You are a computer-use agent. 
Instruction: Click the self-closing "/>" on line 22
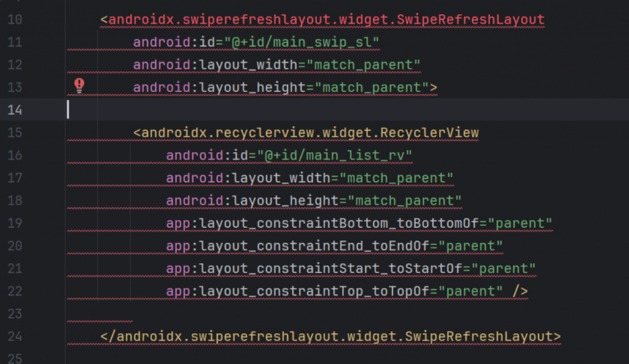pyautogui.click(x=520, y=291)
